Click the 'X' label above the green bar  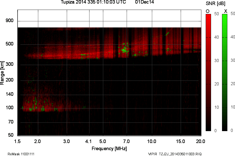225,11
